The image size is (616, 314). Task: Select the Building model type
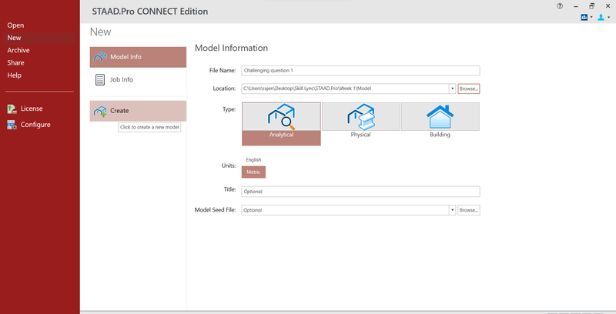[440, 121]
